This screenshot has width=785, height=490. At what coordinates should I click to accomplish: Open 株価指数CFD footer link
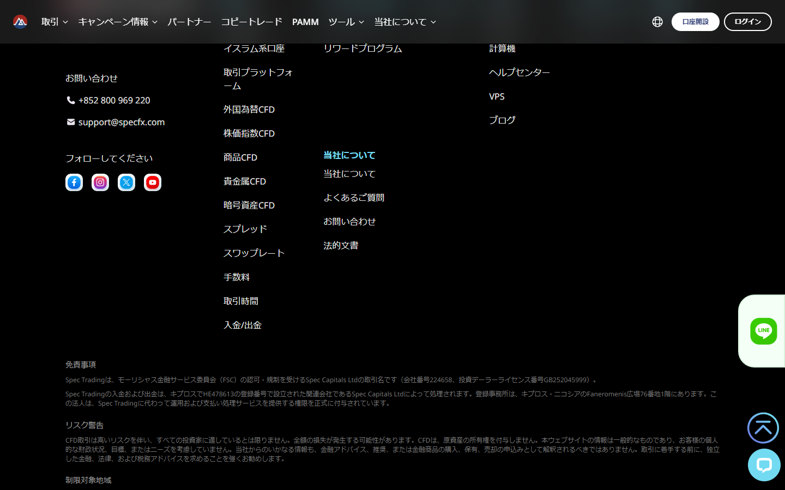tap(249, 133)
